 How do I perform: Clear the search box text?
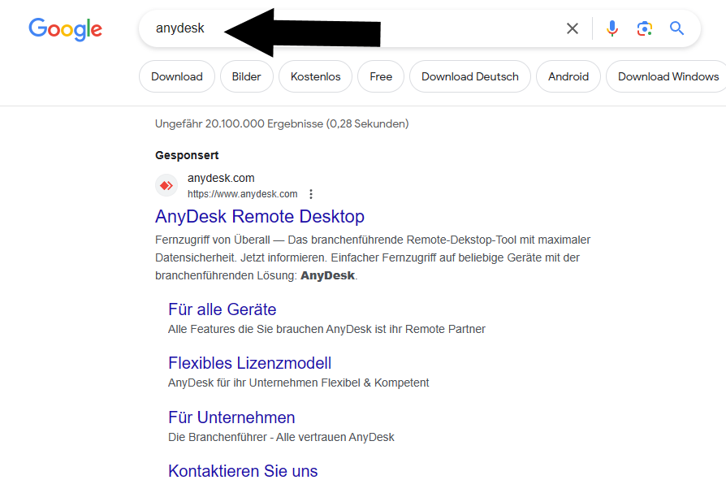click(x=573, y=28)
